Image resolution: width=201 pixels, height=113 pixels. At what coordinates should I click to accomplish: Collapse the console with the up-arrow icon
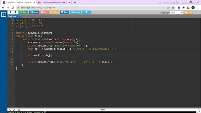[10, 110]
